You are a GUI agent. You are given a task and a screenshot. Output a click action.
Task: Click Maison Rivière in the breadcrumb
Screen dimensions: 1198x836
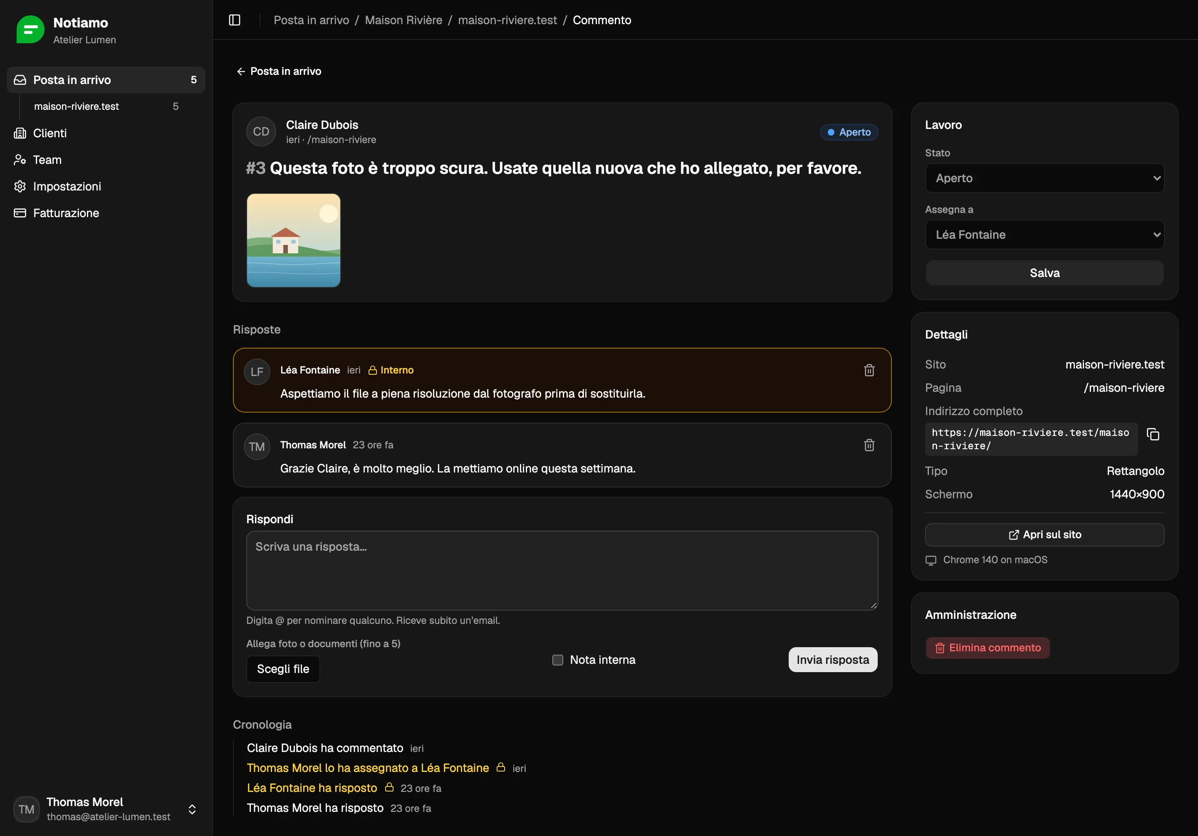click(x=403, y=20)
